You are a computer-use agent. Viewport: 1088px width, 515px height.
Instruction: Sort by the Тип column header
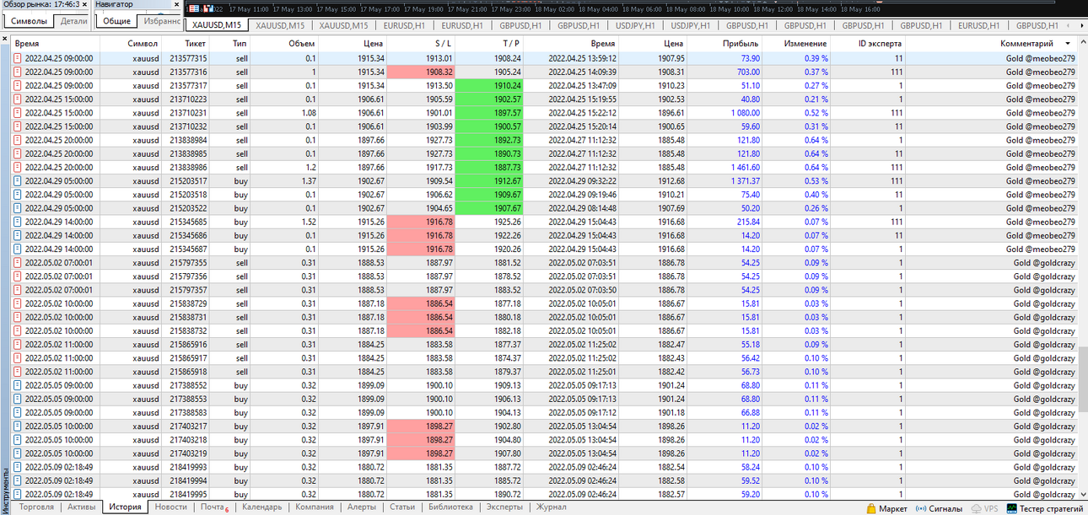[231, 43]
